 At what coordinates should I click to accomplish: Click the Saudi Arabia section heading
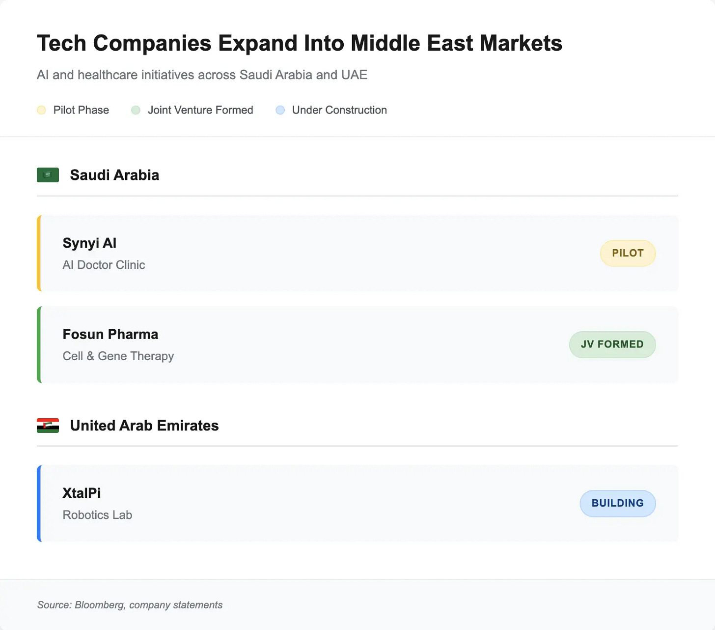114,175
